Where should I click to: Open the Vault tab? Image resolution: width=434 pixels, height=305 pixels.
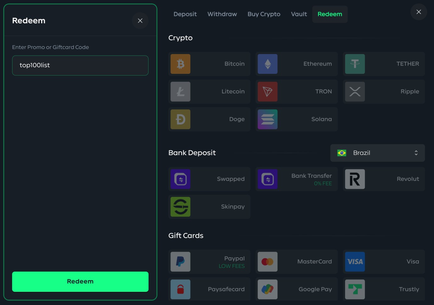tap(299, 14)
